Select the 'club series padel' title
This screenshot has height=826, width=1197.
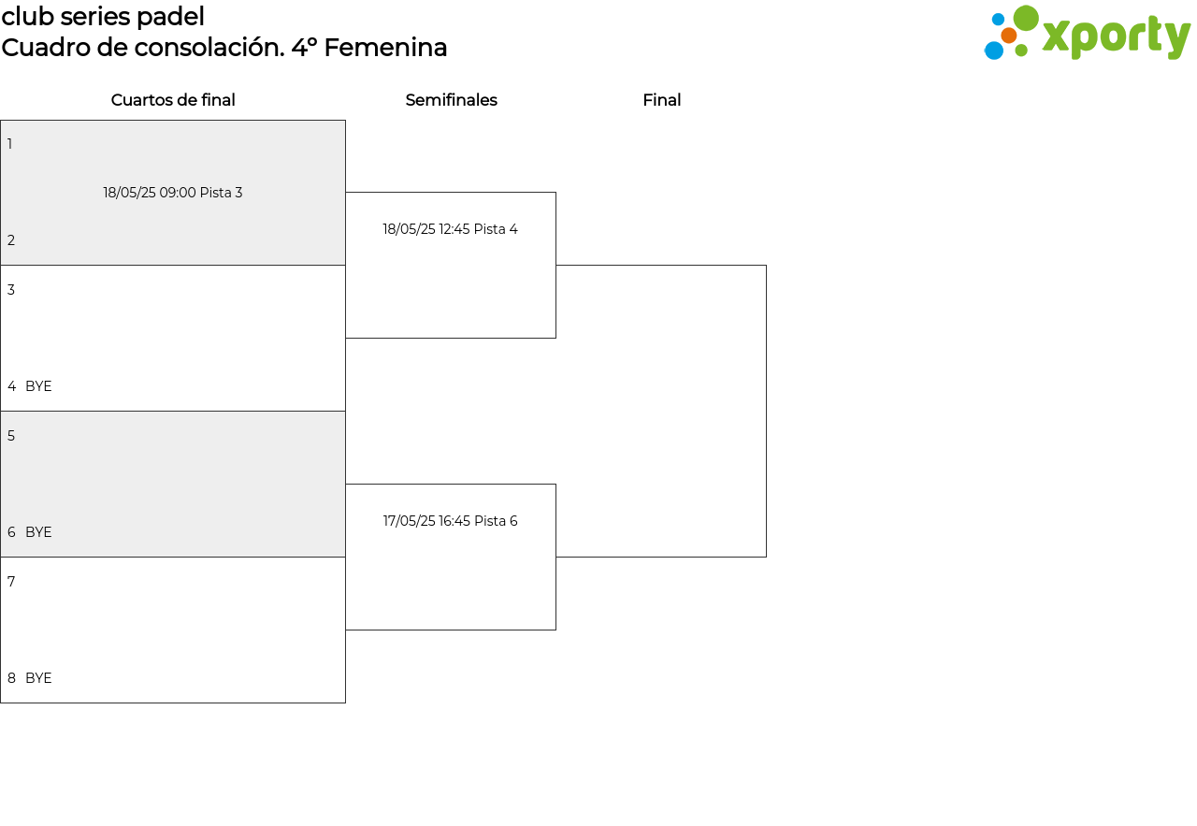103,17
